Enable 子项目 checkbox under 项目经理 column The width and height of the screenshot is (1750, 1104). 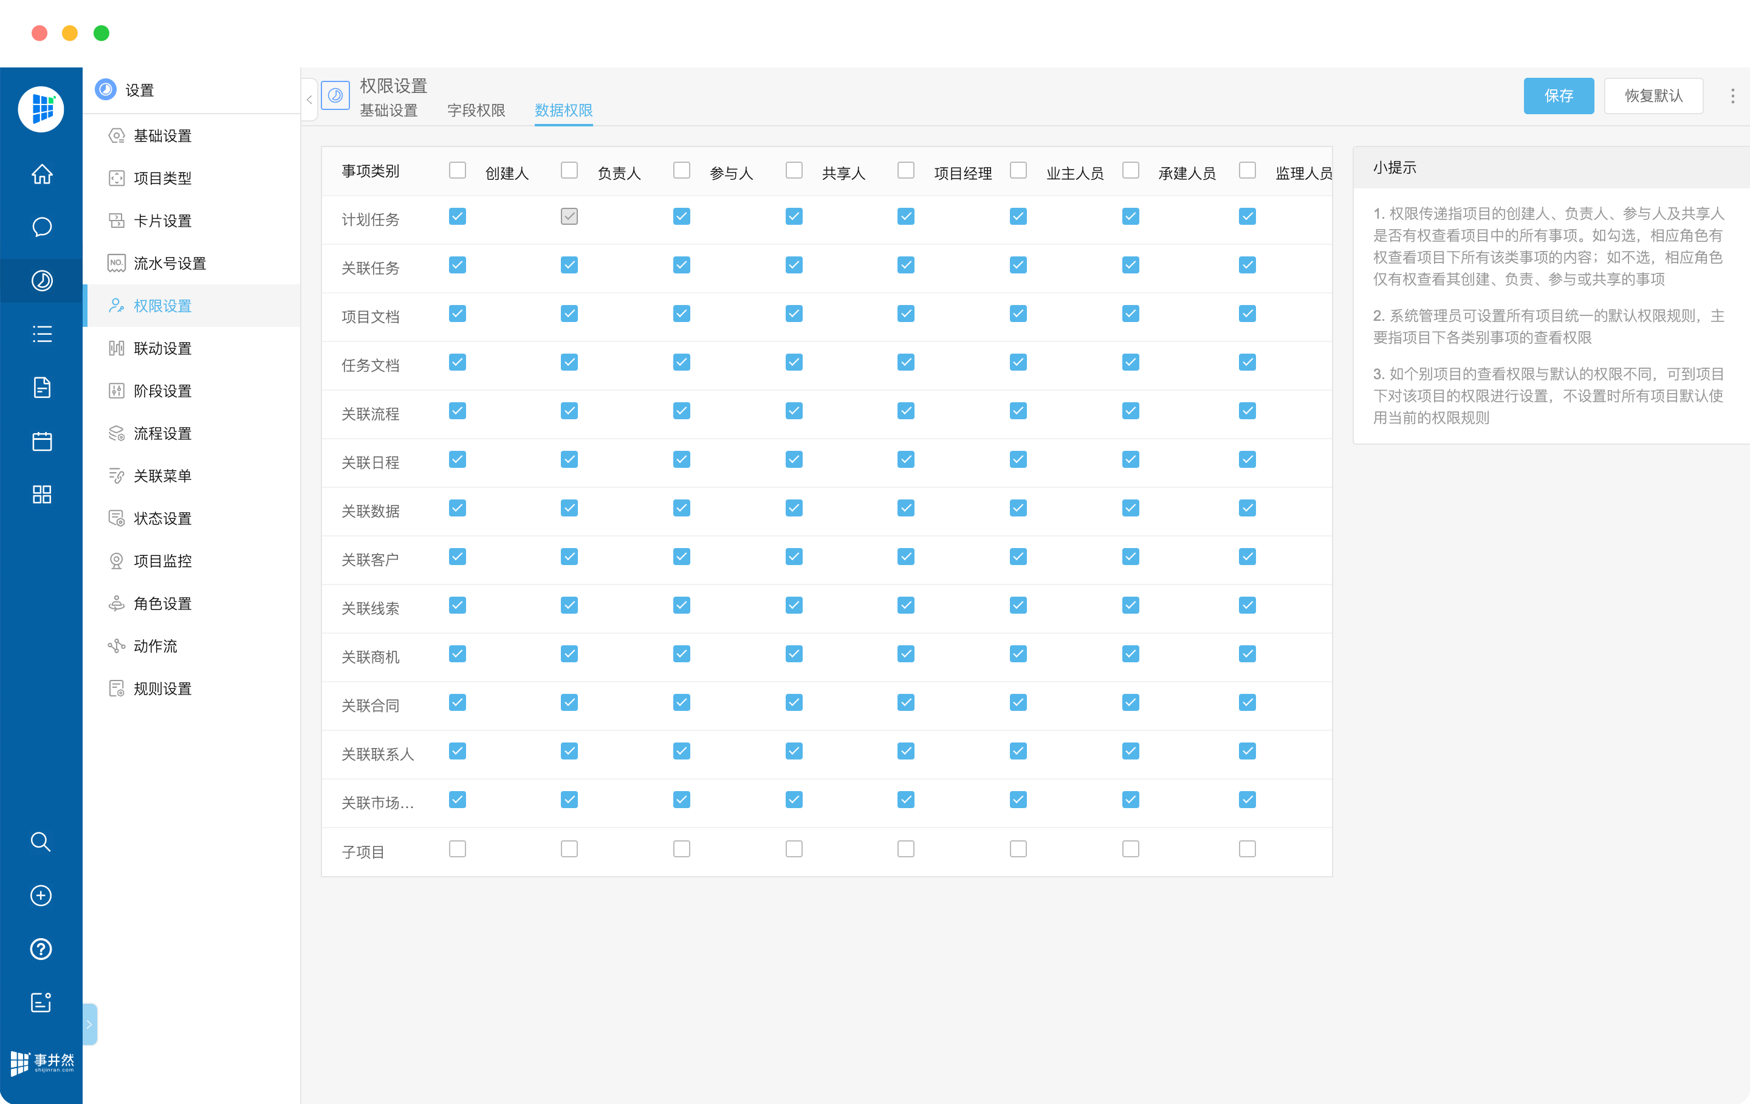click(905, 849)
